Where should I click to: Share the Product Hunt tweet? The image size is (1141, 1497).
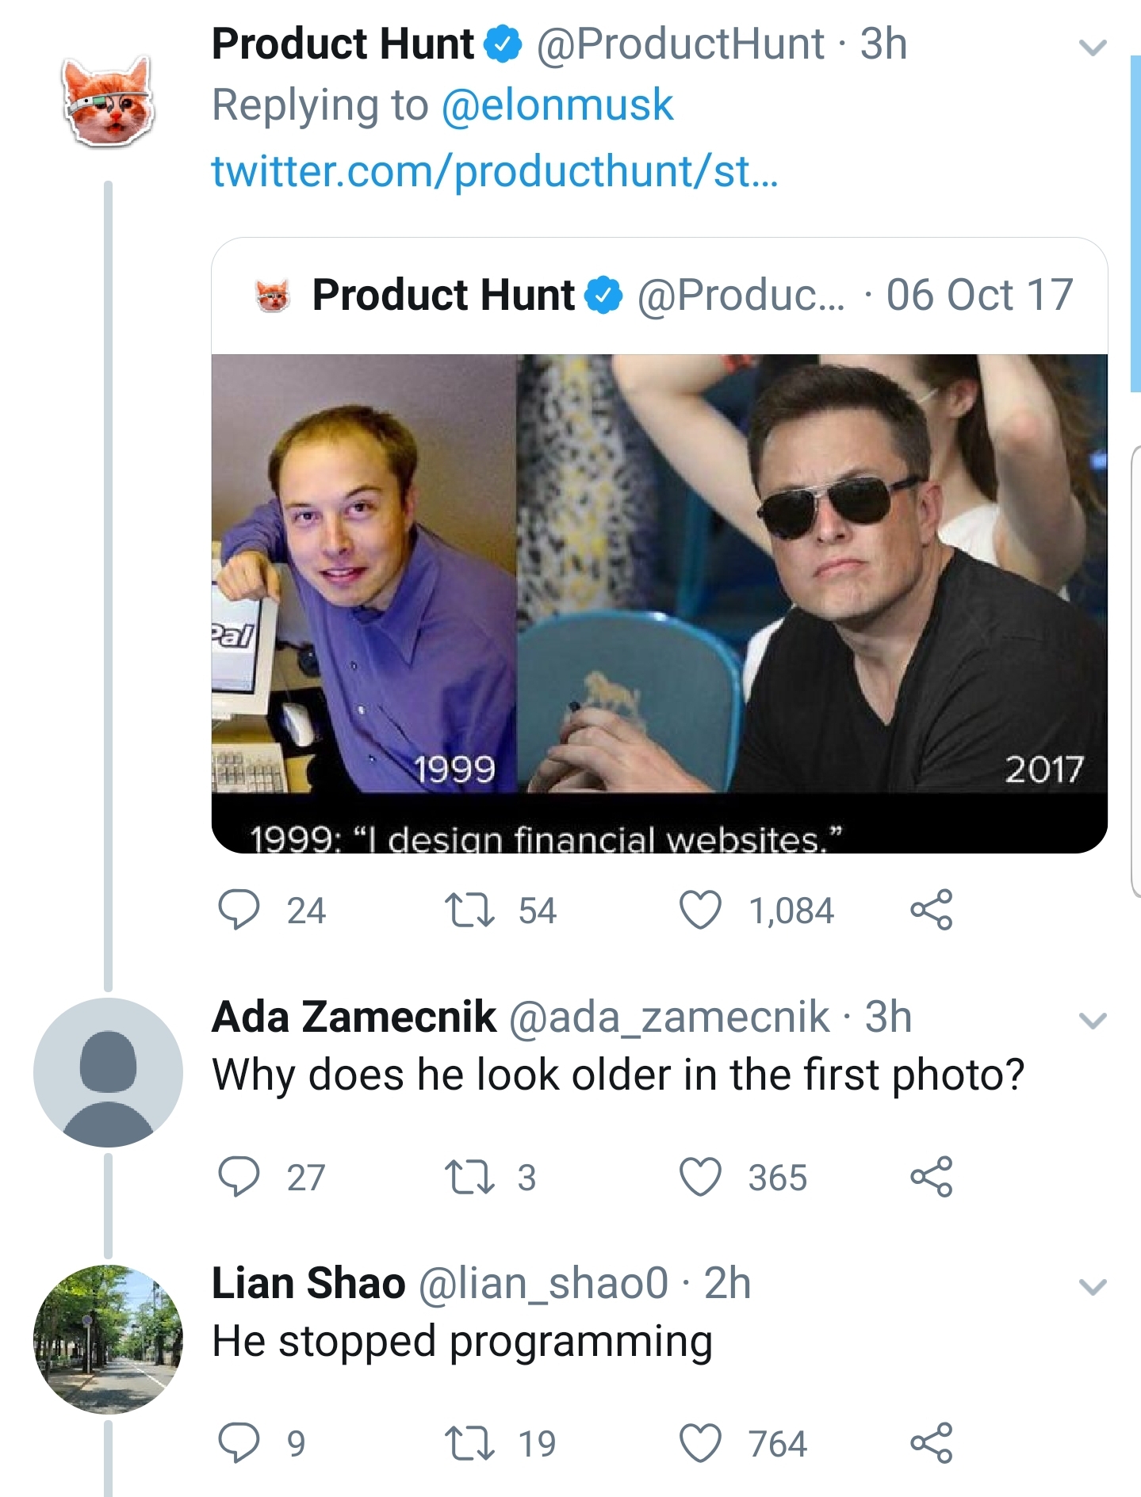pyautogui.click(x=932, y=910)
